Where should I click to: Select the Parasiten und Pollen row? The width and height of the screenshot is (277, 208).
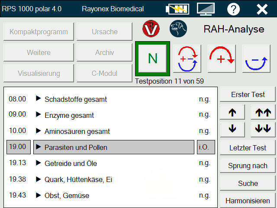[x=113, y=147]
